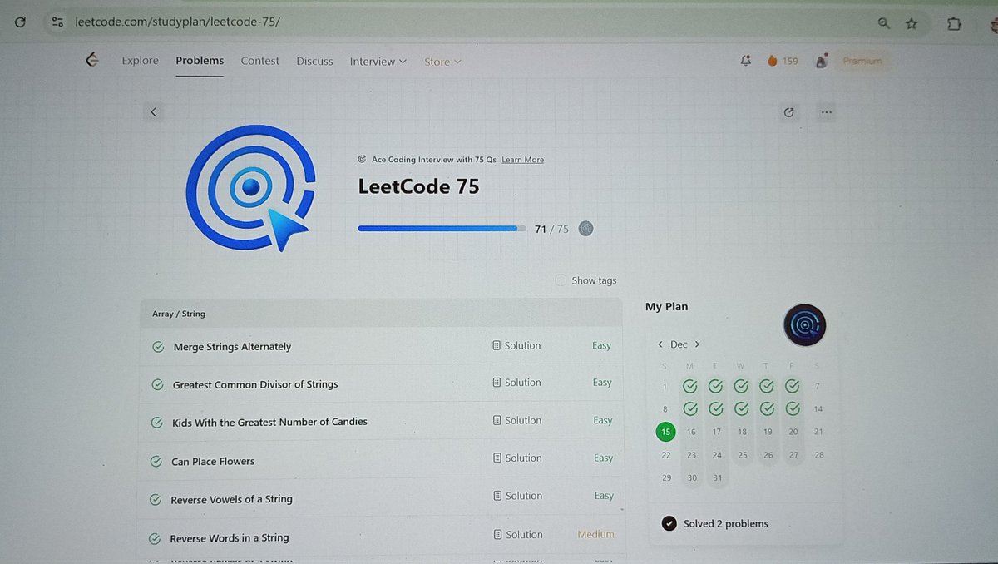Viewport: 998px width, 564px height.
Task: Click Medium difficulty label for Reverse Words
Action: coord(595,535)
